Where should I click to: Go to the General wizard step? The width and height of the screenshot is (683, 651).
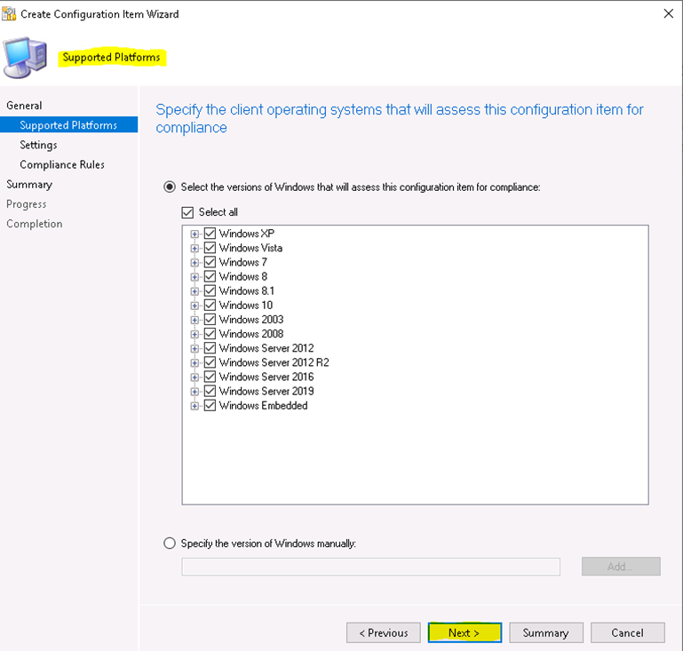coord(24,106)
